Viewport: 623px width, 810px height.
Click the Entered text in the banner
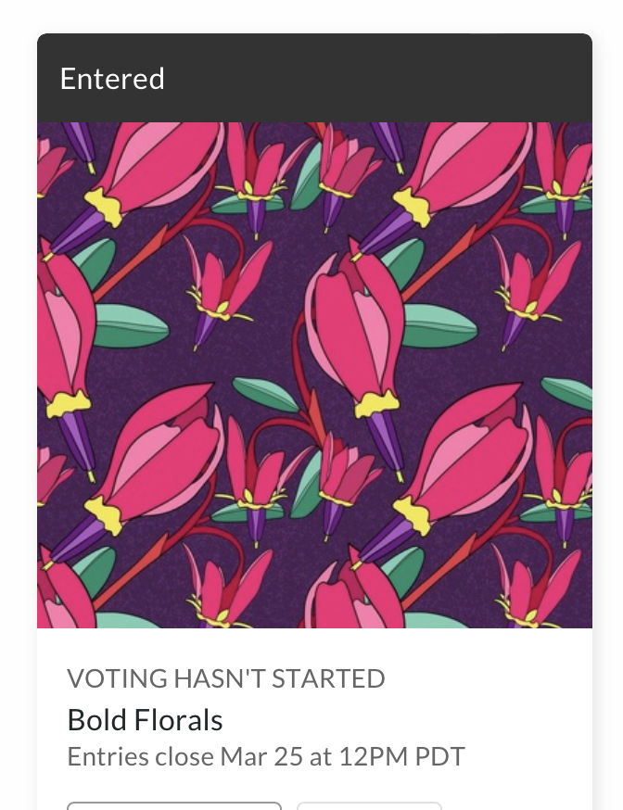[112, 79]
